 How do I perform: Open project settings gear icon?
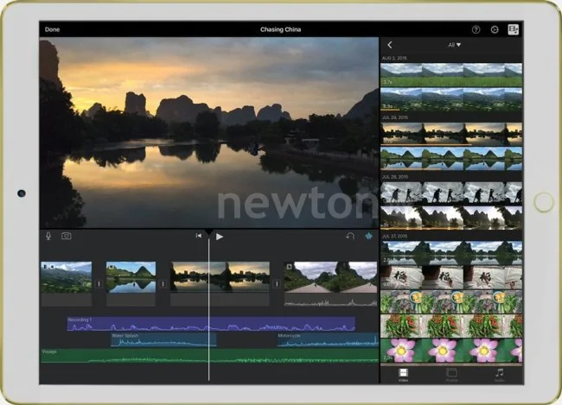click(495, 29)
